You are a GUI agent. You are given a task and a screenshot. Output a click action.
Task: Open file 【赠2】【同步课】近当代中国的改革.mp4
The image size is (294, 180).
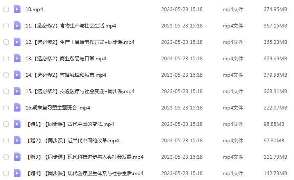point(72,141)
